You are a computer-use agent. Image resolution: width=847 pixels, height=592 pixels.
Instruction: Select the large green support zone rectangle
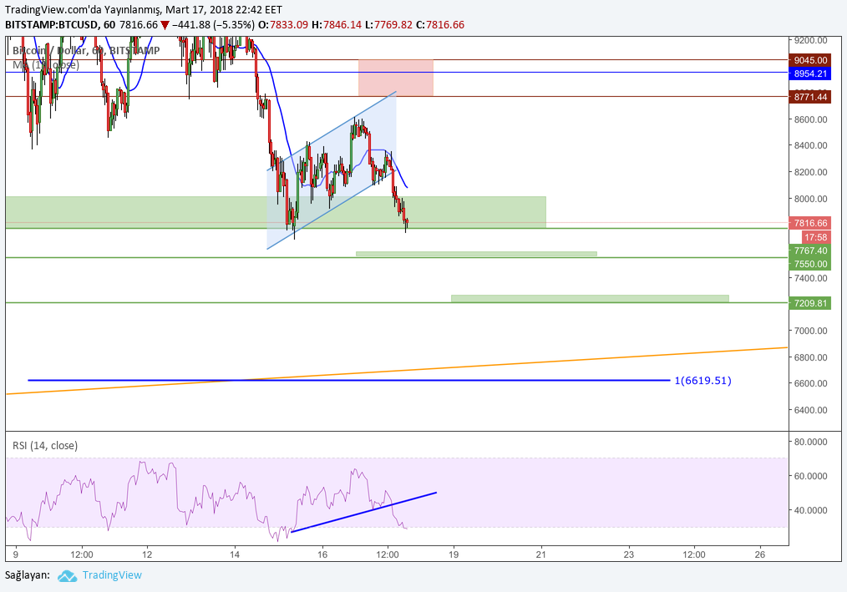coord(276,212)
